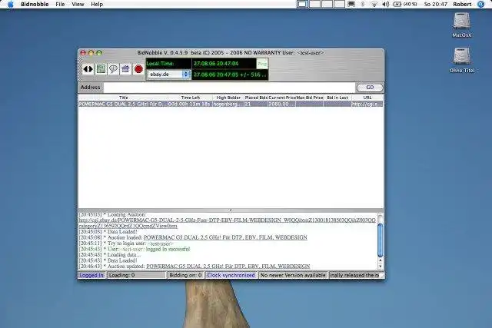This screenshot has height=328, width=492.
Task: Open Spotlight search in the menu bar
Action: pos(480,4)
